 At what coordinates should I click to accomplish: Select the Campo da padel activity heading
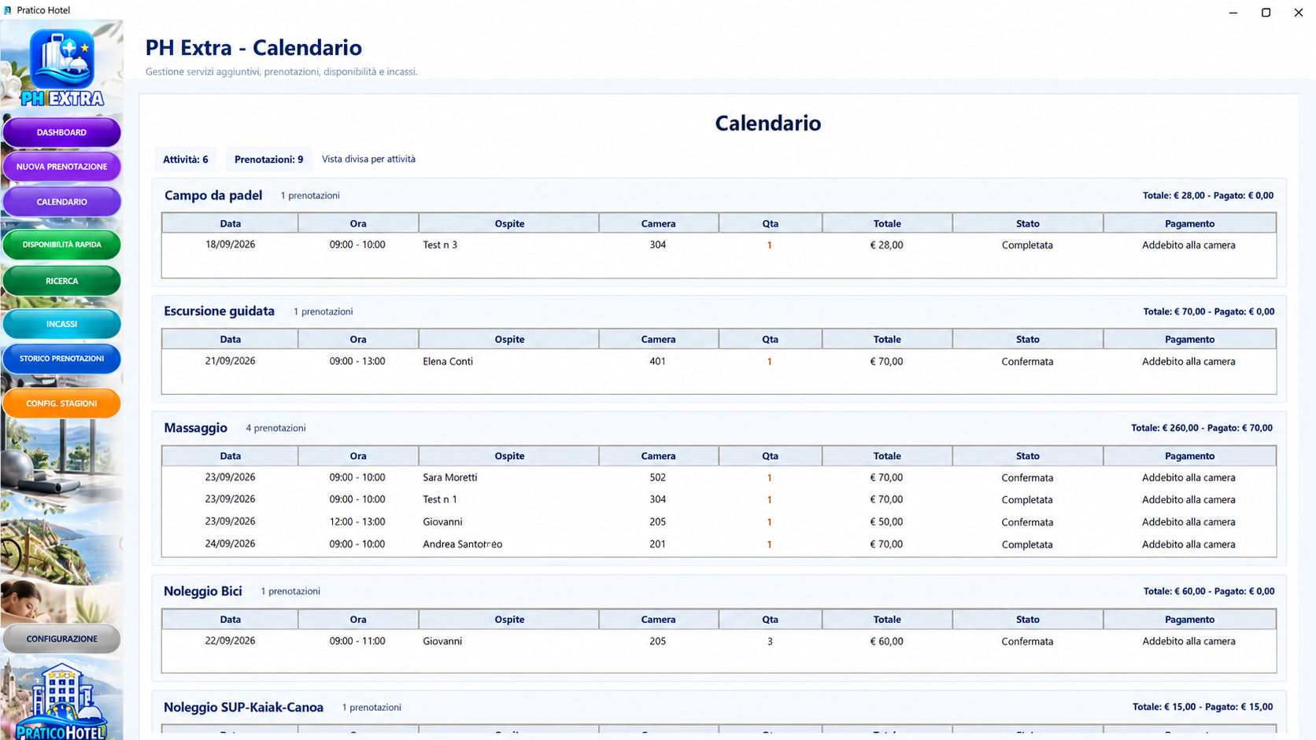click(x=213, y=195)
